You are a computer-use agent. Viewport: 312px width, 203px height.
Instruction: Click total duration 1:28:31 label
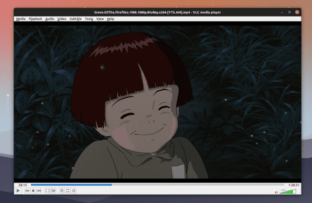(294, 185)
